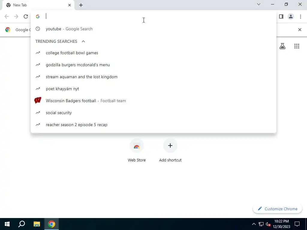Click the Google G icon in address bar

point(38,16)
